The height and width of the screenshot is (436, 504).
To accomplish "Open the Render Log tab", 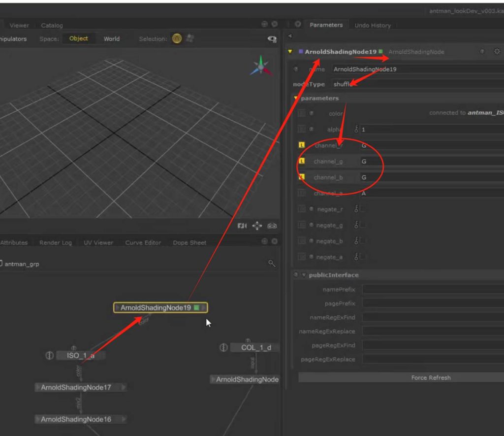I will click(x=56, y=242).
